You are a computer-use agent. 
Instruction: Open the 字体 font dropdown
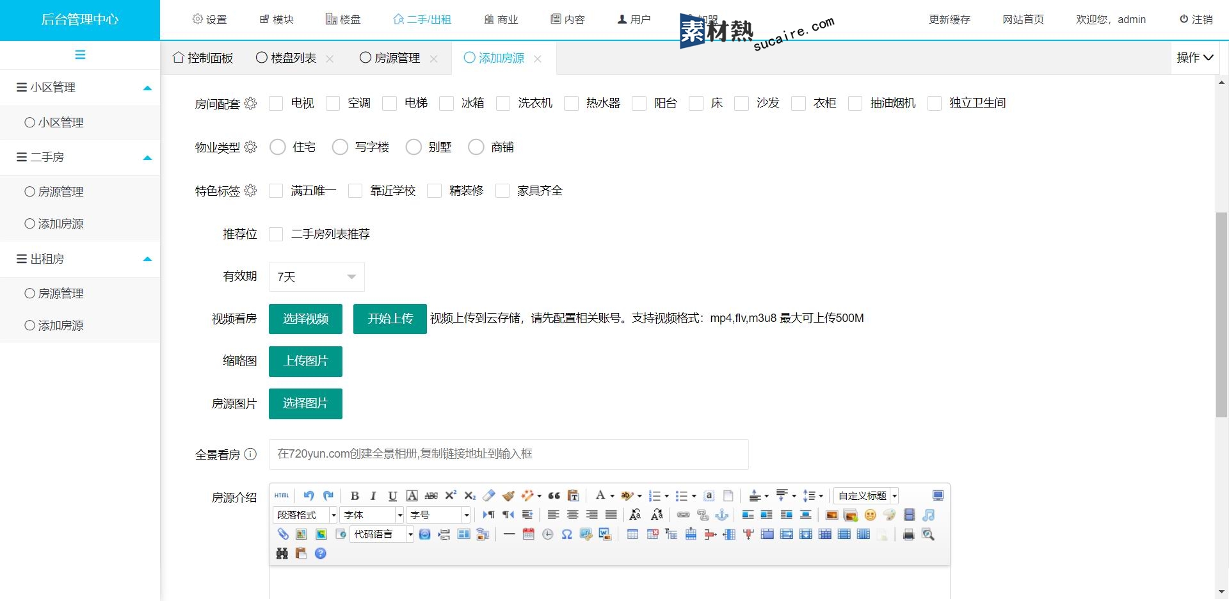click(x=372, y=515)
